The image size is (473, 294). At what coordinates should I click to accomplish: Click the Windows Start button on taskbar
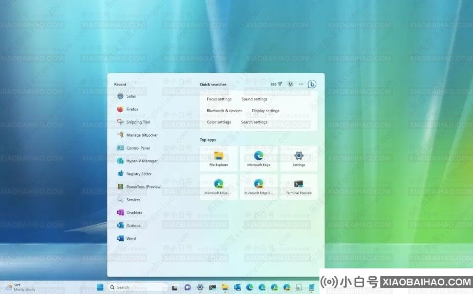pos(100,287)
